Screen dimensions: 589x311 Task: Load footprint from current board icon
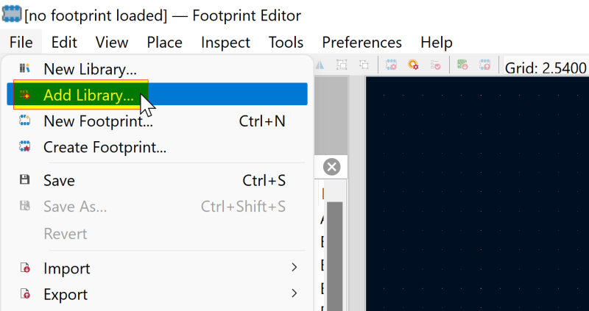point(462,65)
